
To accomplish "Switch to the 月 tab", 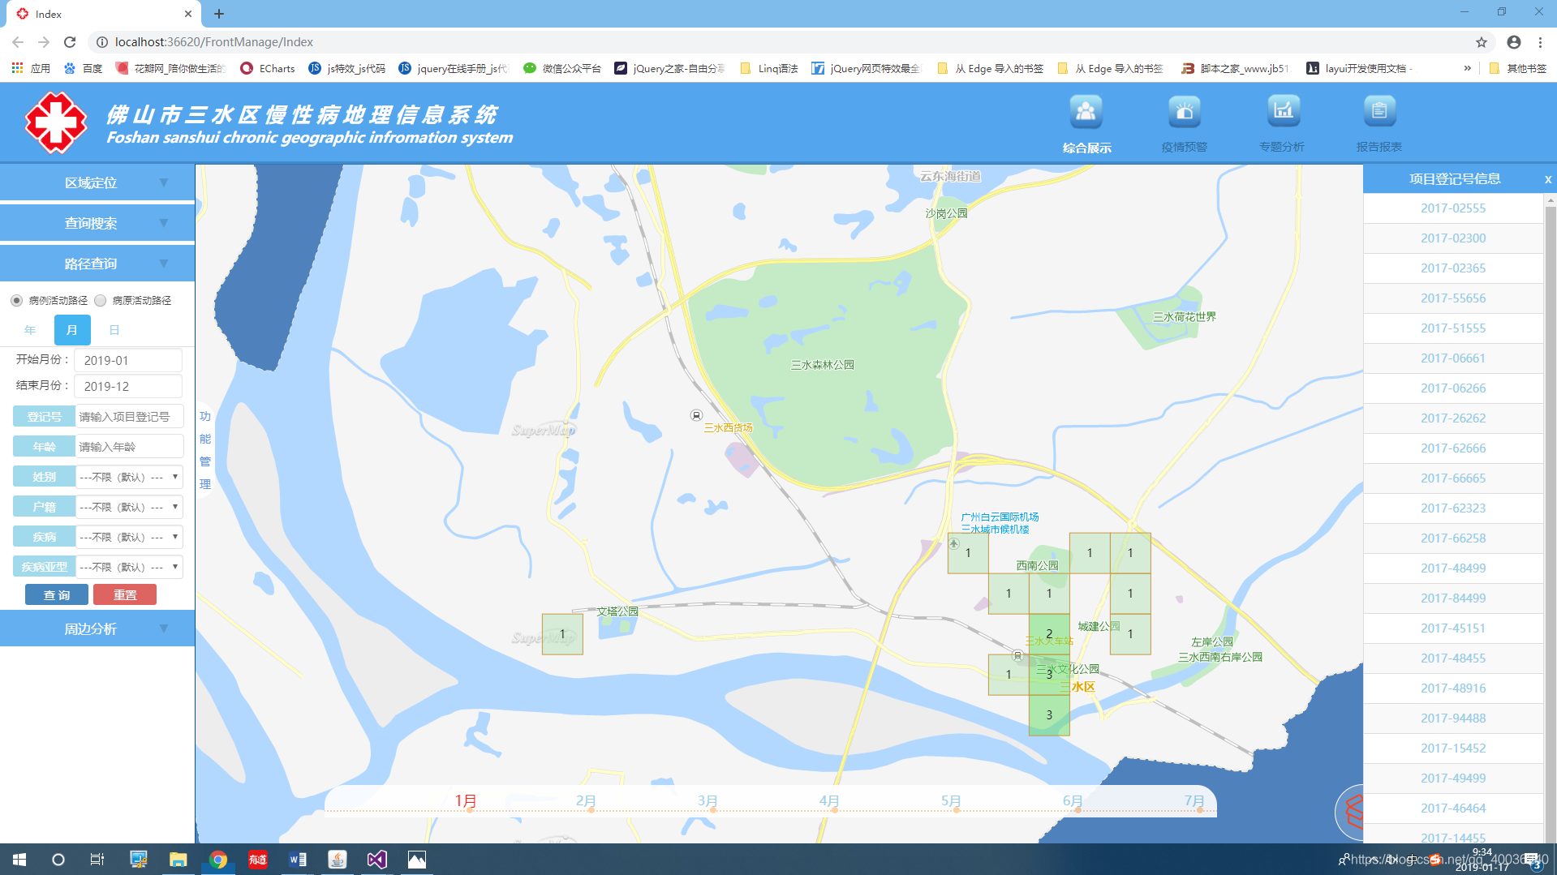I will 72,330.
